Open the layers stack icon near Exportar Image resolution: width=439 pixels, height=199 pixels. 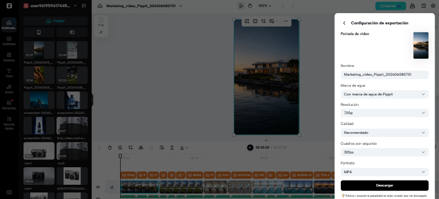click(x=412, y=6)
